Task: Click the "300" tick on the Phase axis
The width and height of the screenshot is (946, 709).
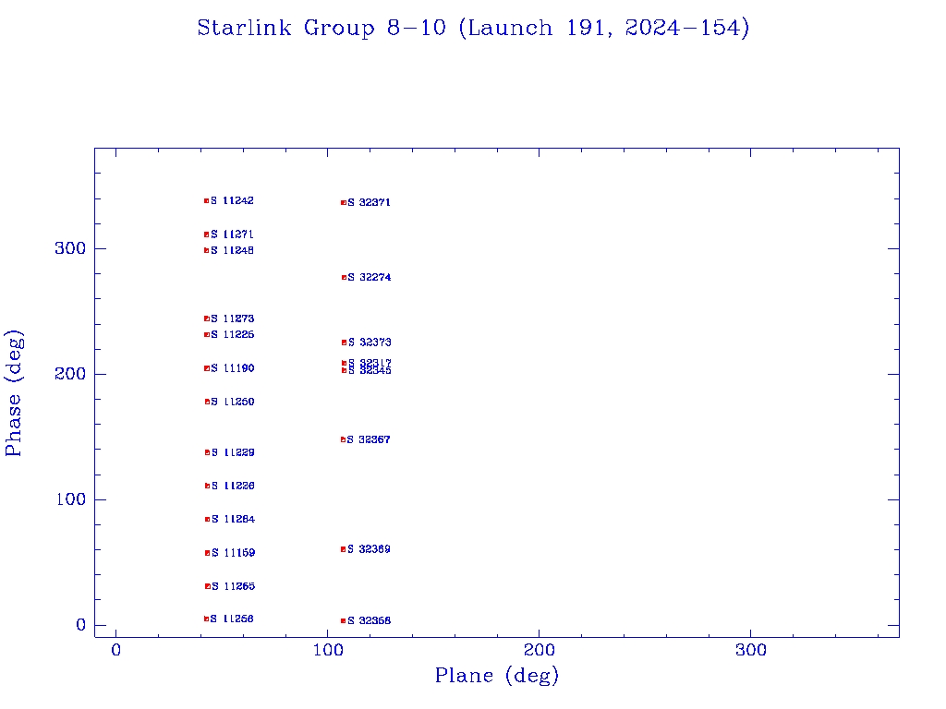Action: 71,248
